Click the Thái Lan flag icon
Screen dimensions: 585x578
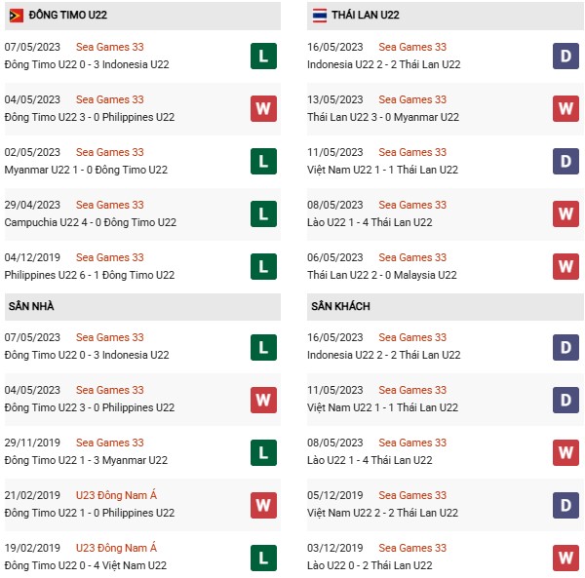(320, 16)
